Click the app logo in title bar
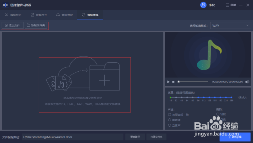 click(x=5, y=5)
